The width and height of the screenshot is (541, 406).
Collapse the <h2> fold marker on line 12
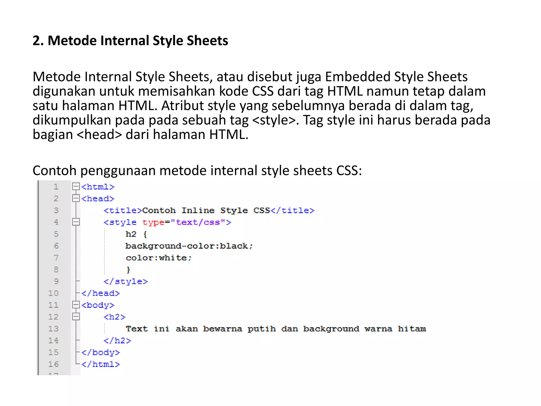(x=76, y=317)
